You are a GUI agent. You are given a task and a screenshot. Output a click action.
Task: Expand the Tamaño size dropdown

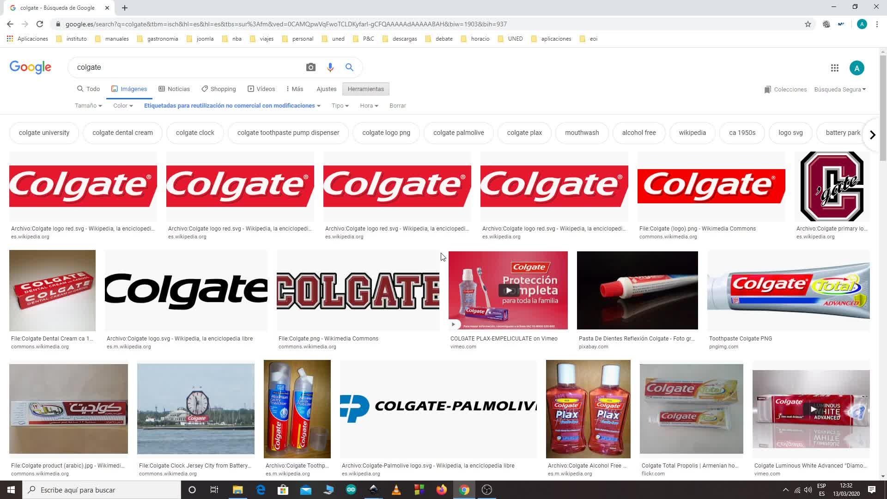(88, 106)
